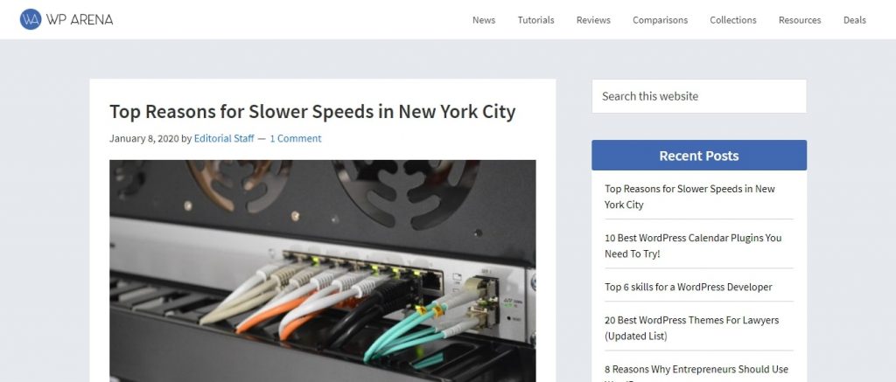Open recent post Top Reasons for Slower Speeds
This screenshot has width=896, height=382.
point(689,197)
